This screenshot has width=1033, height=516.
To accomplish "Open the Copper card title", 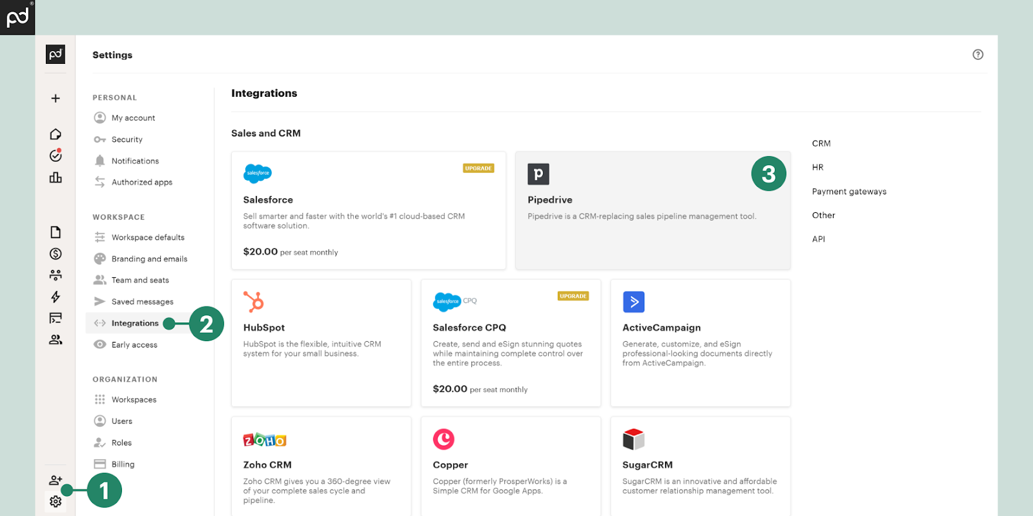I will [450, 465].
